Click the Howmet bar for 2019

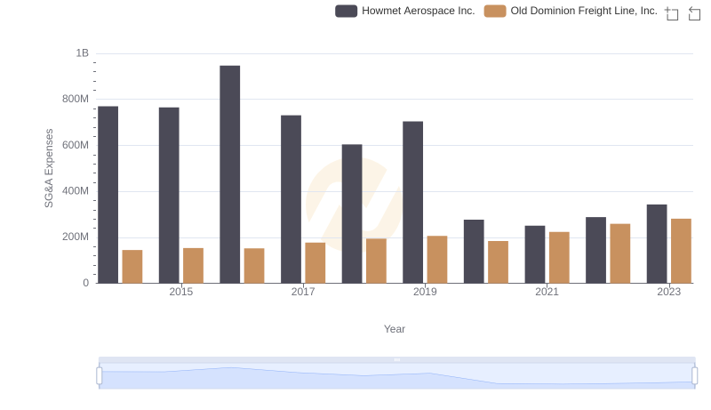(413, 202)
